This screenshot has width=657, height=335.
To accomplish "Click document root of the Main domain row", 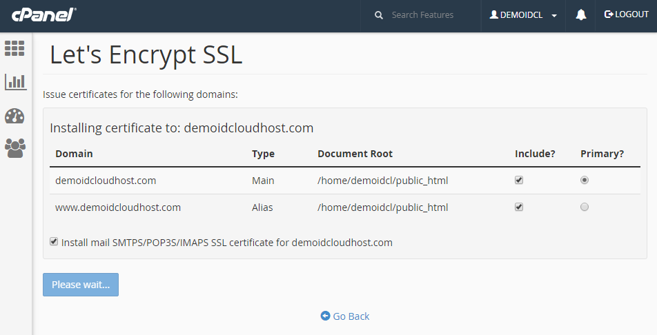I will tap(382, 181).
